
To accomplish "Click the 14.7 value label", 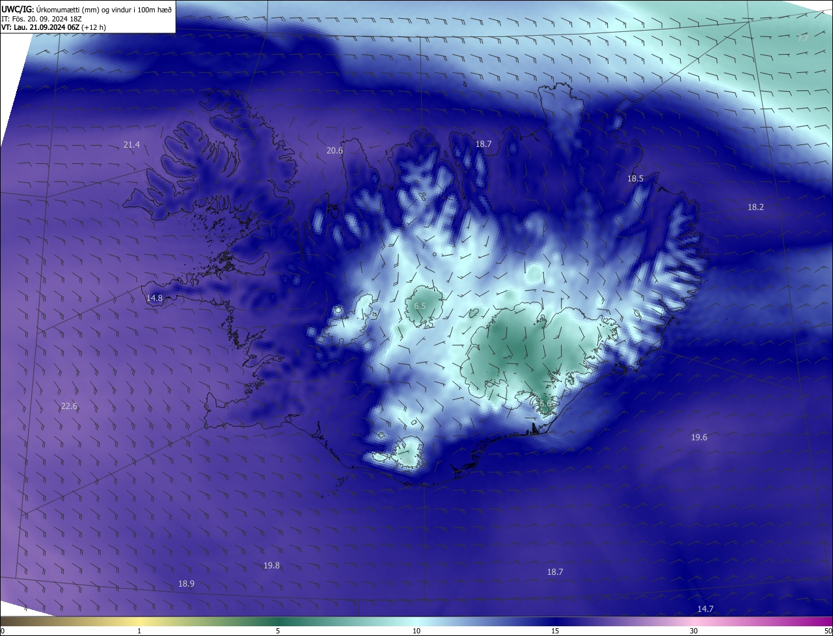I will (705, 609).
